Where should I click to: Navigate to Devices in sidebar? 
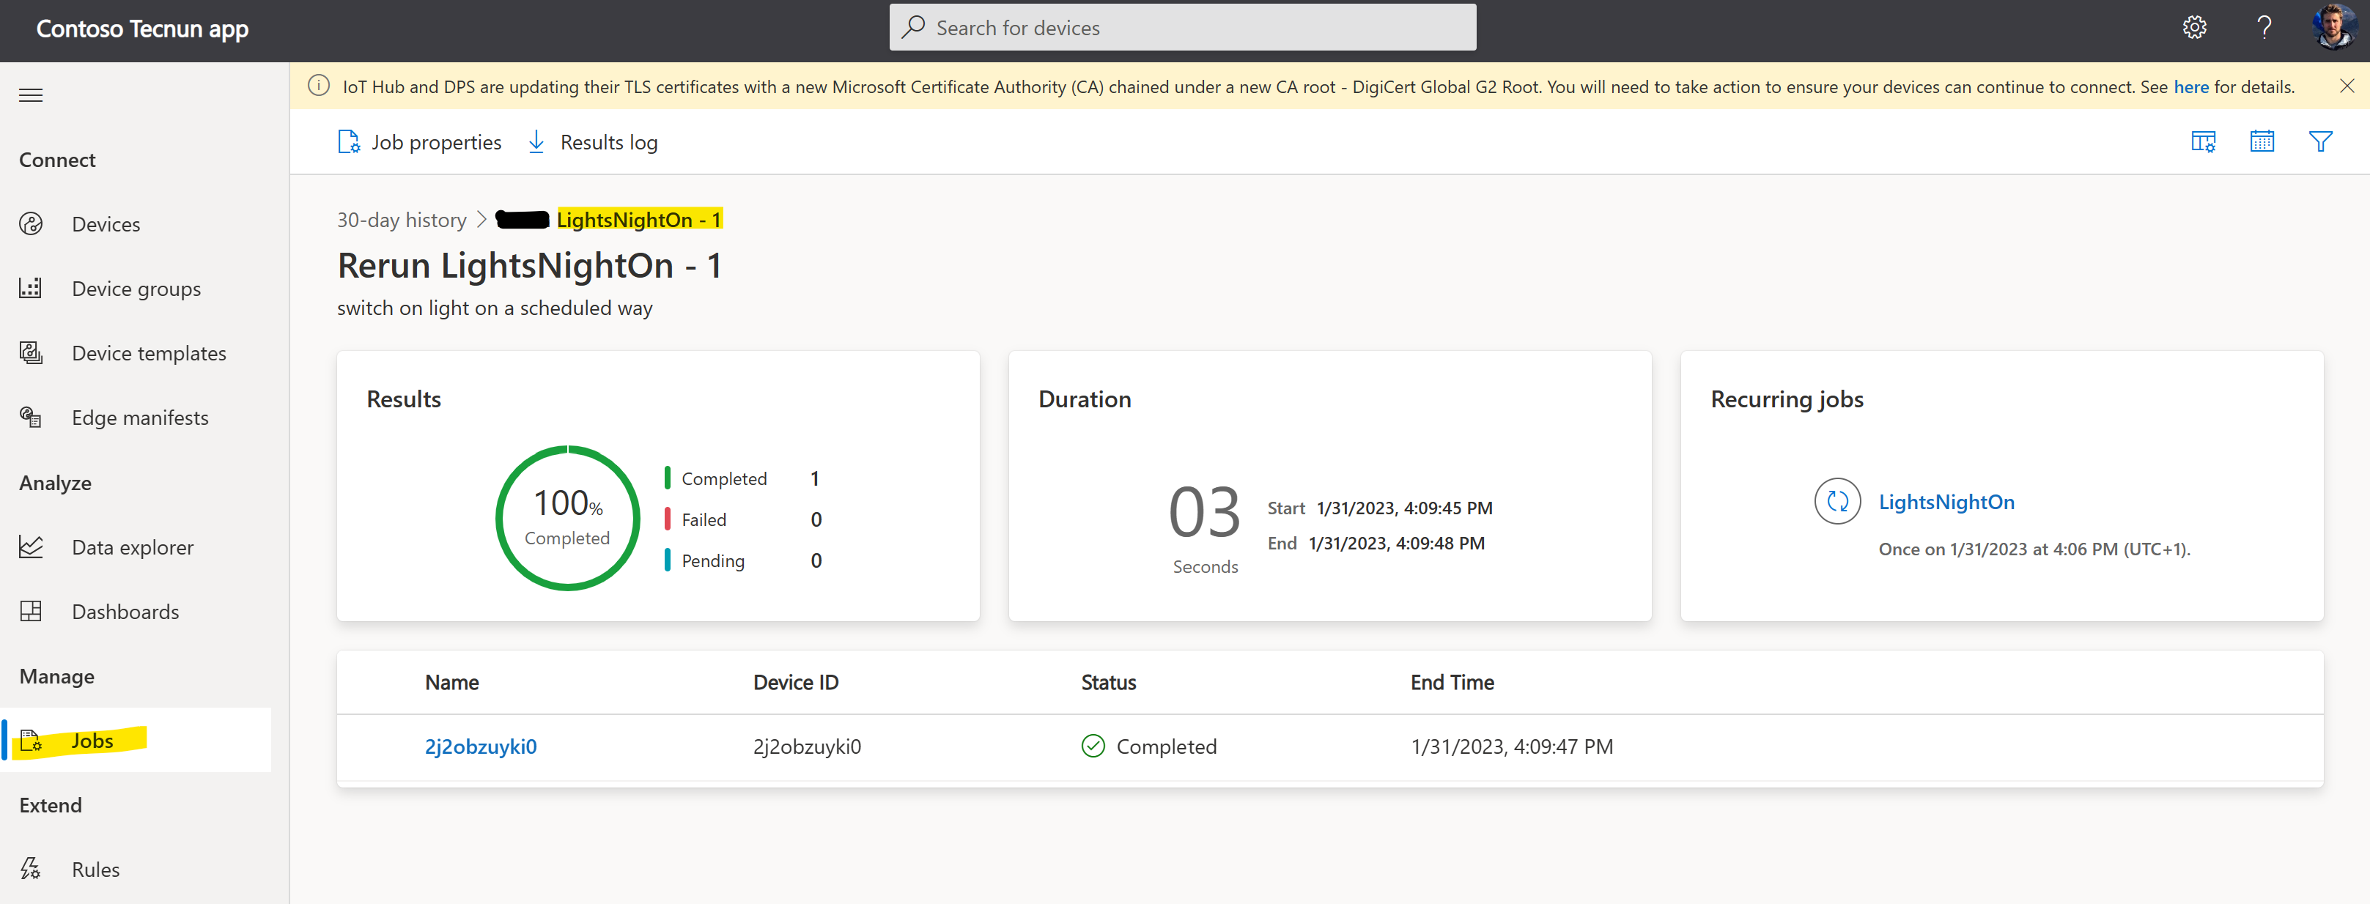tap(106, 224)
